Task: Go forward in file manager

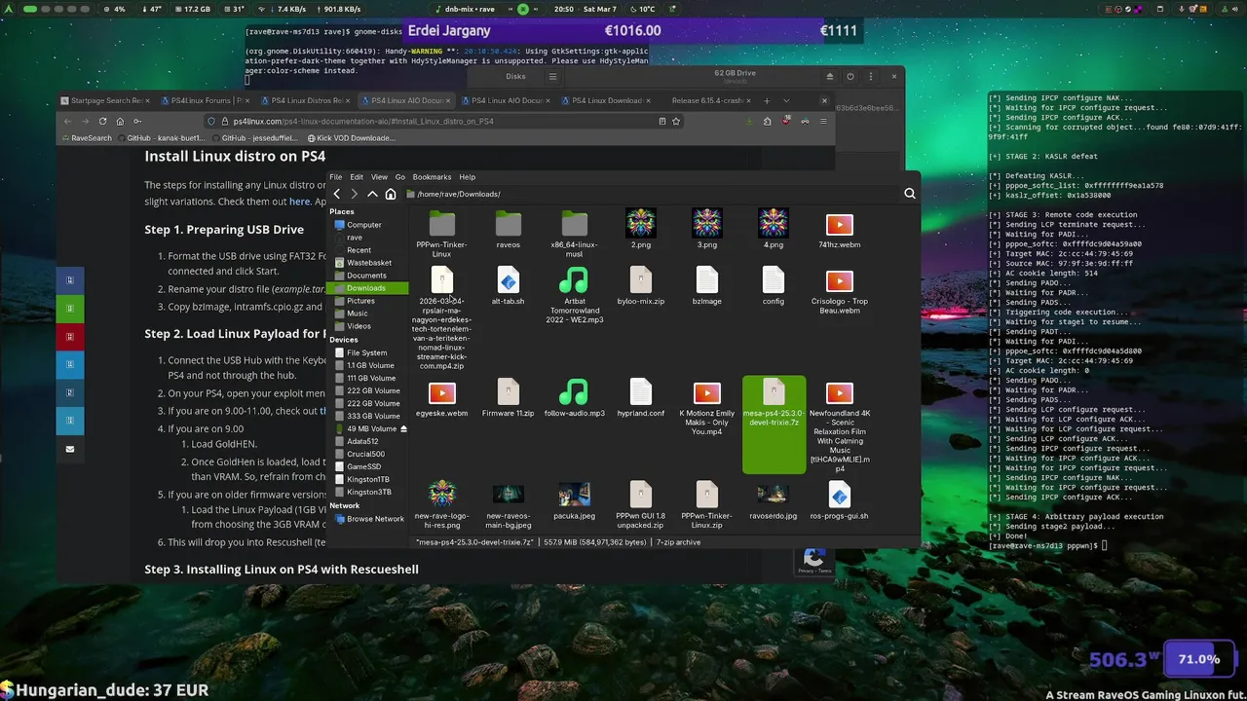Action: coord(355,194)
